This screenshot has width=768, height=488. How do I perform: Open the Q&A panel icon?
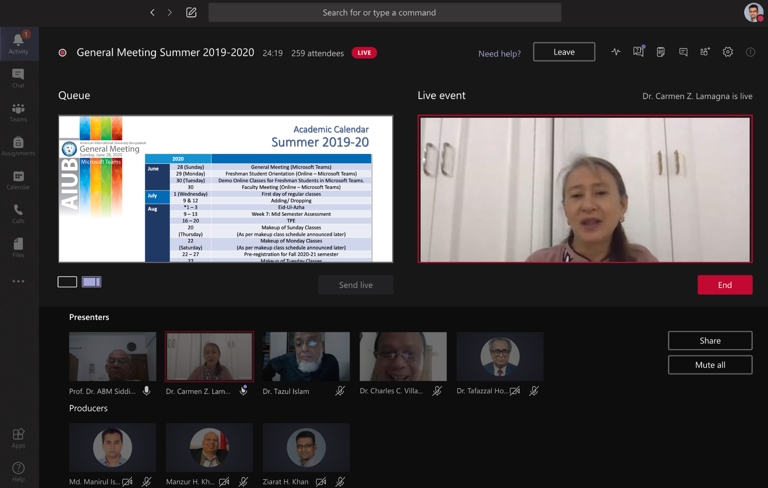(638, 52)
